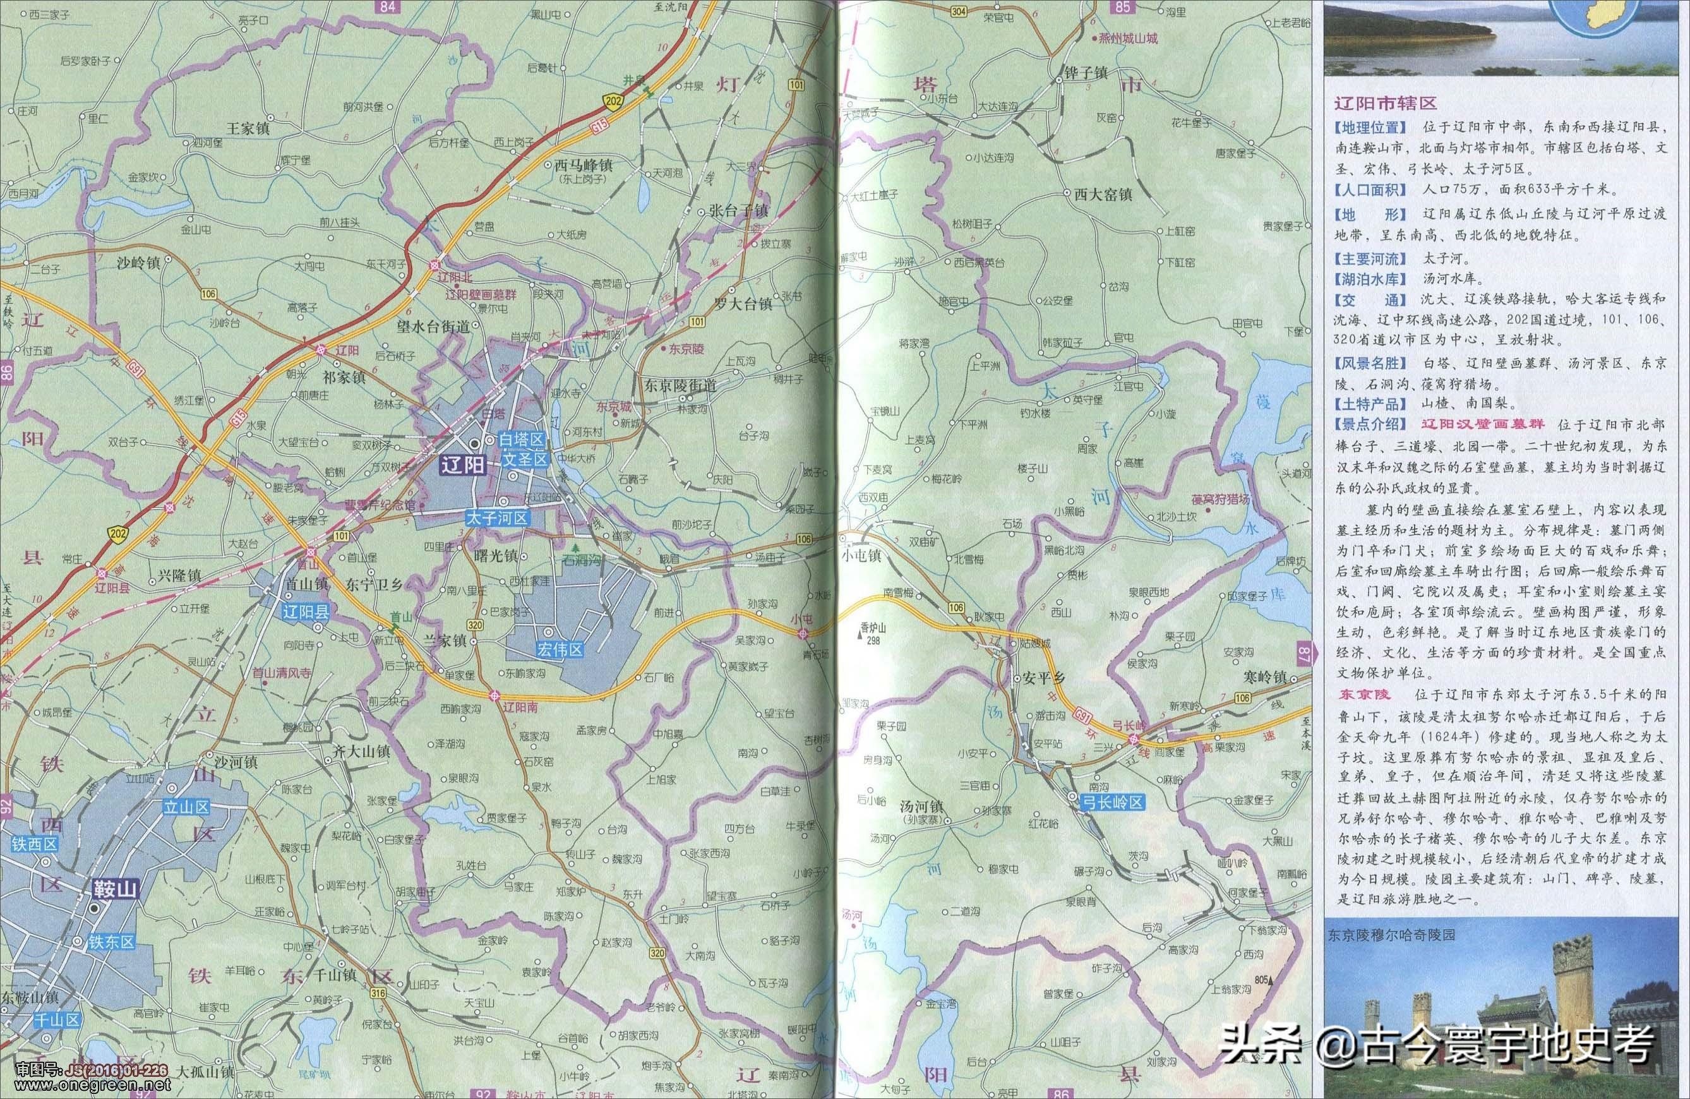The width and height of the screenshot is (1690, 1099).
Task: Select the 太子河区 district label
Action: (498, 519)
